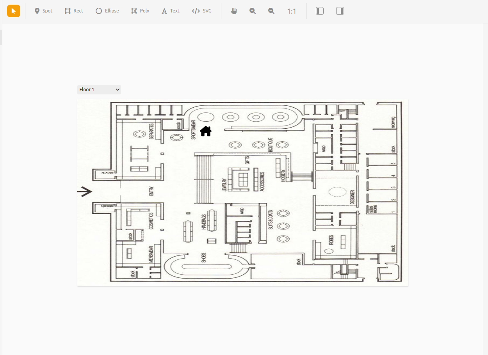Viewport: 488px width, 355px height.
Task: Click the arrow marker near the entry
Action: pos(84,191)
